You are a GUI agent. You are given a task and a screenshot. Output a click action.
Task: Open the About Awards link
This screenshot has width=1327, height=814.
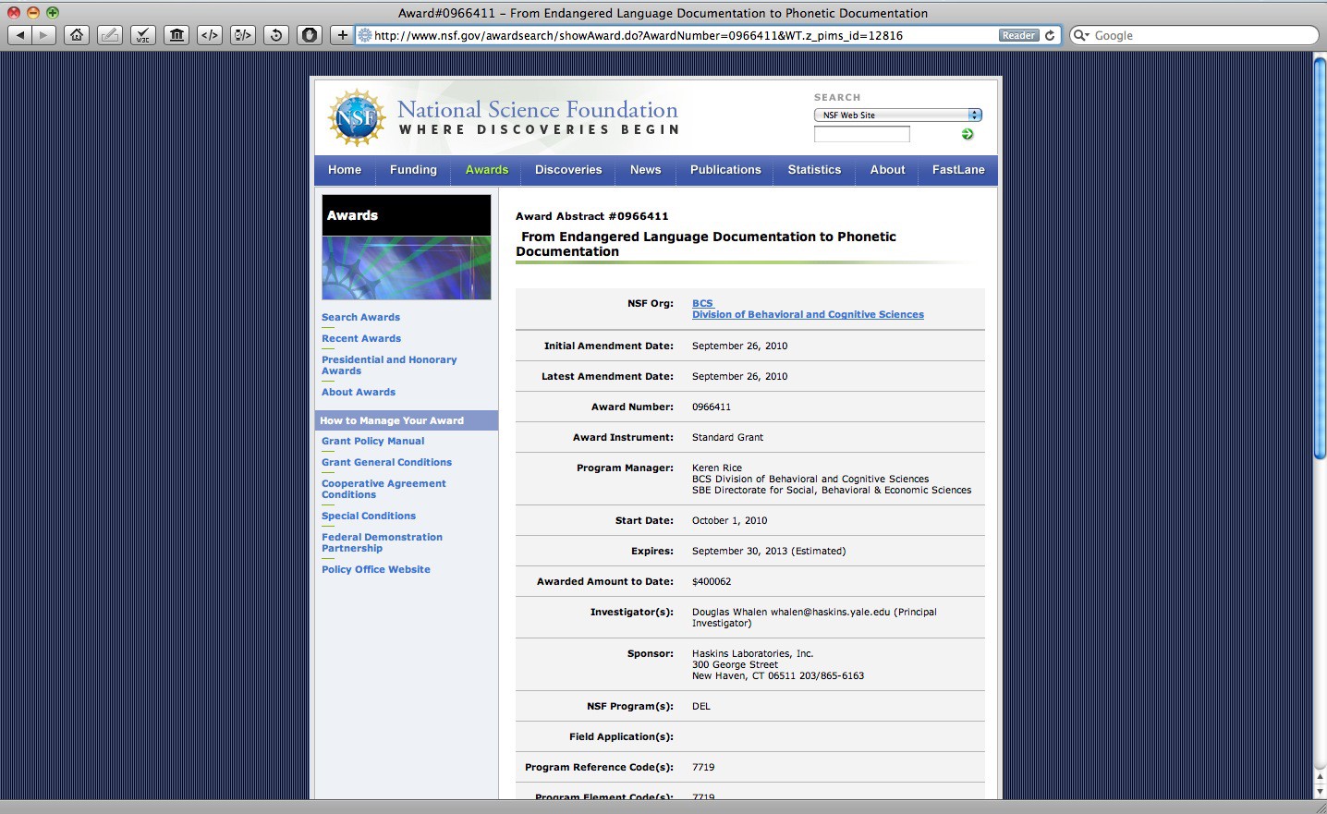coord(359,392)
